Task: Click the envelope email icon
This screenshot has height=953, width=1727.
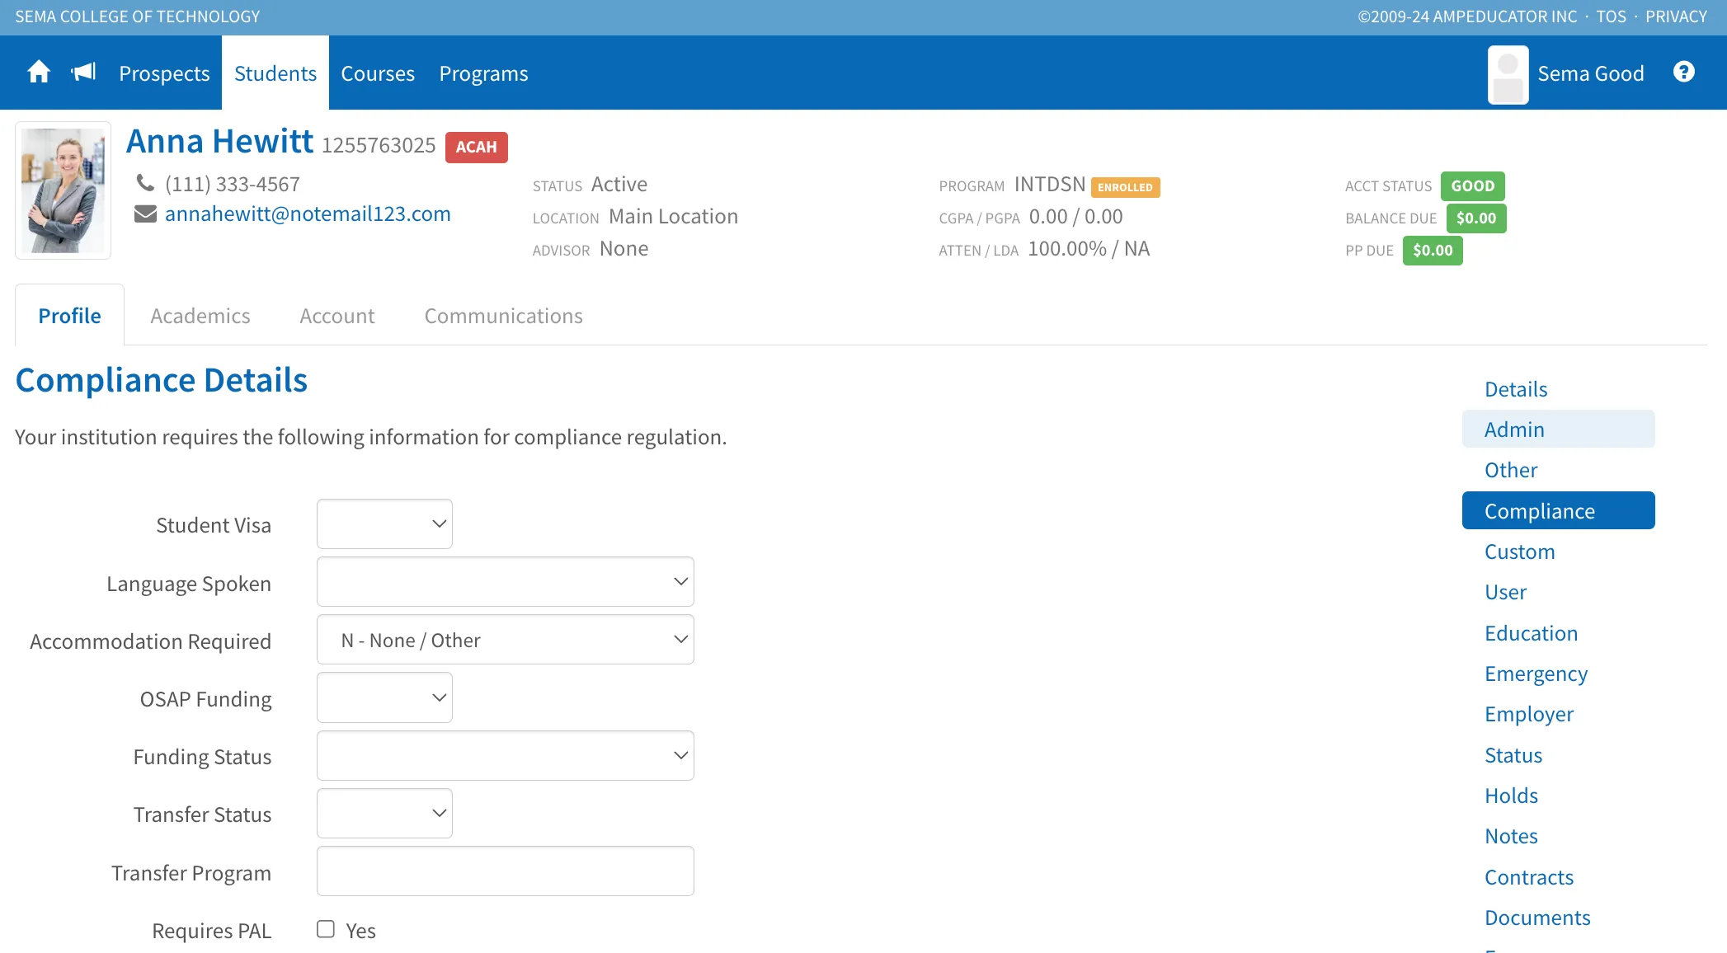Action: (x=145, y=214)
